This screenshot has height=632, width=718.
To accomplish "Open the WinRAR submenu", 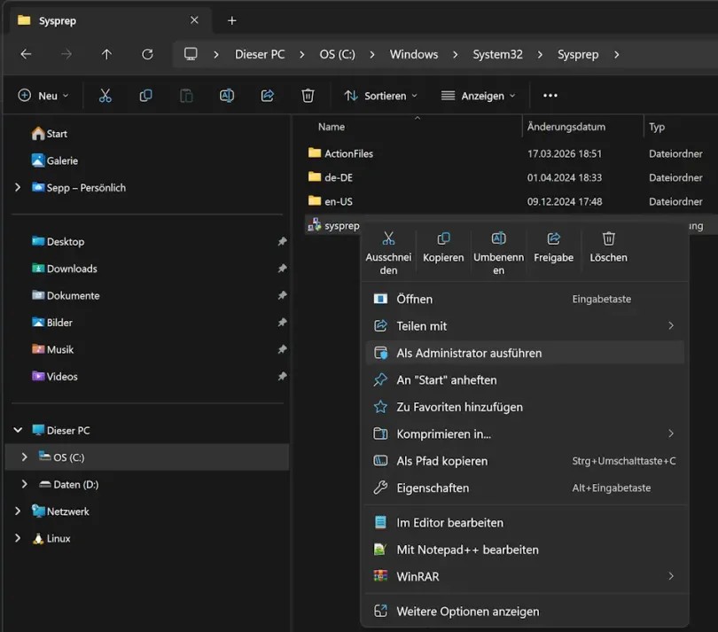I will pyautogui.click(x=525, y=576).
